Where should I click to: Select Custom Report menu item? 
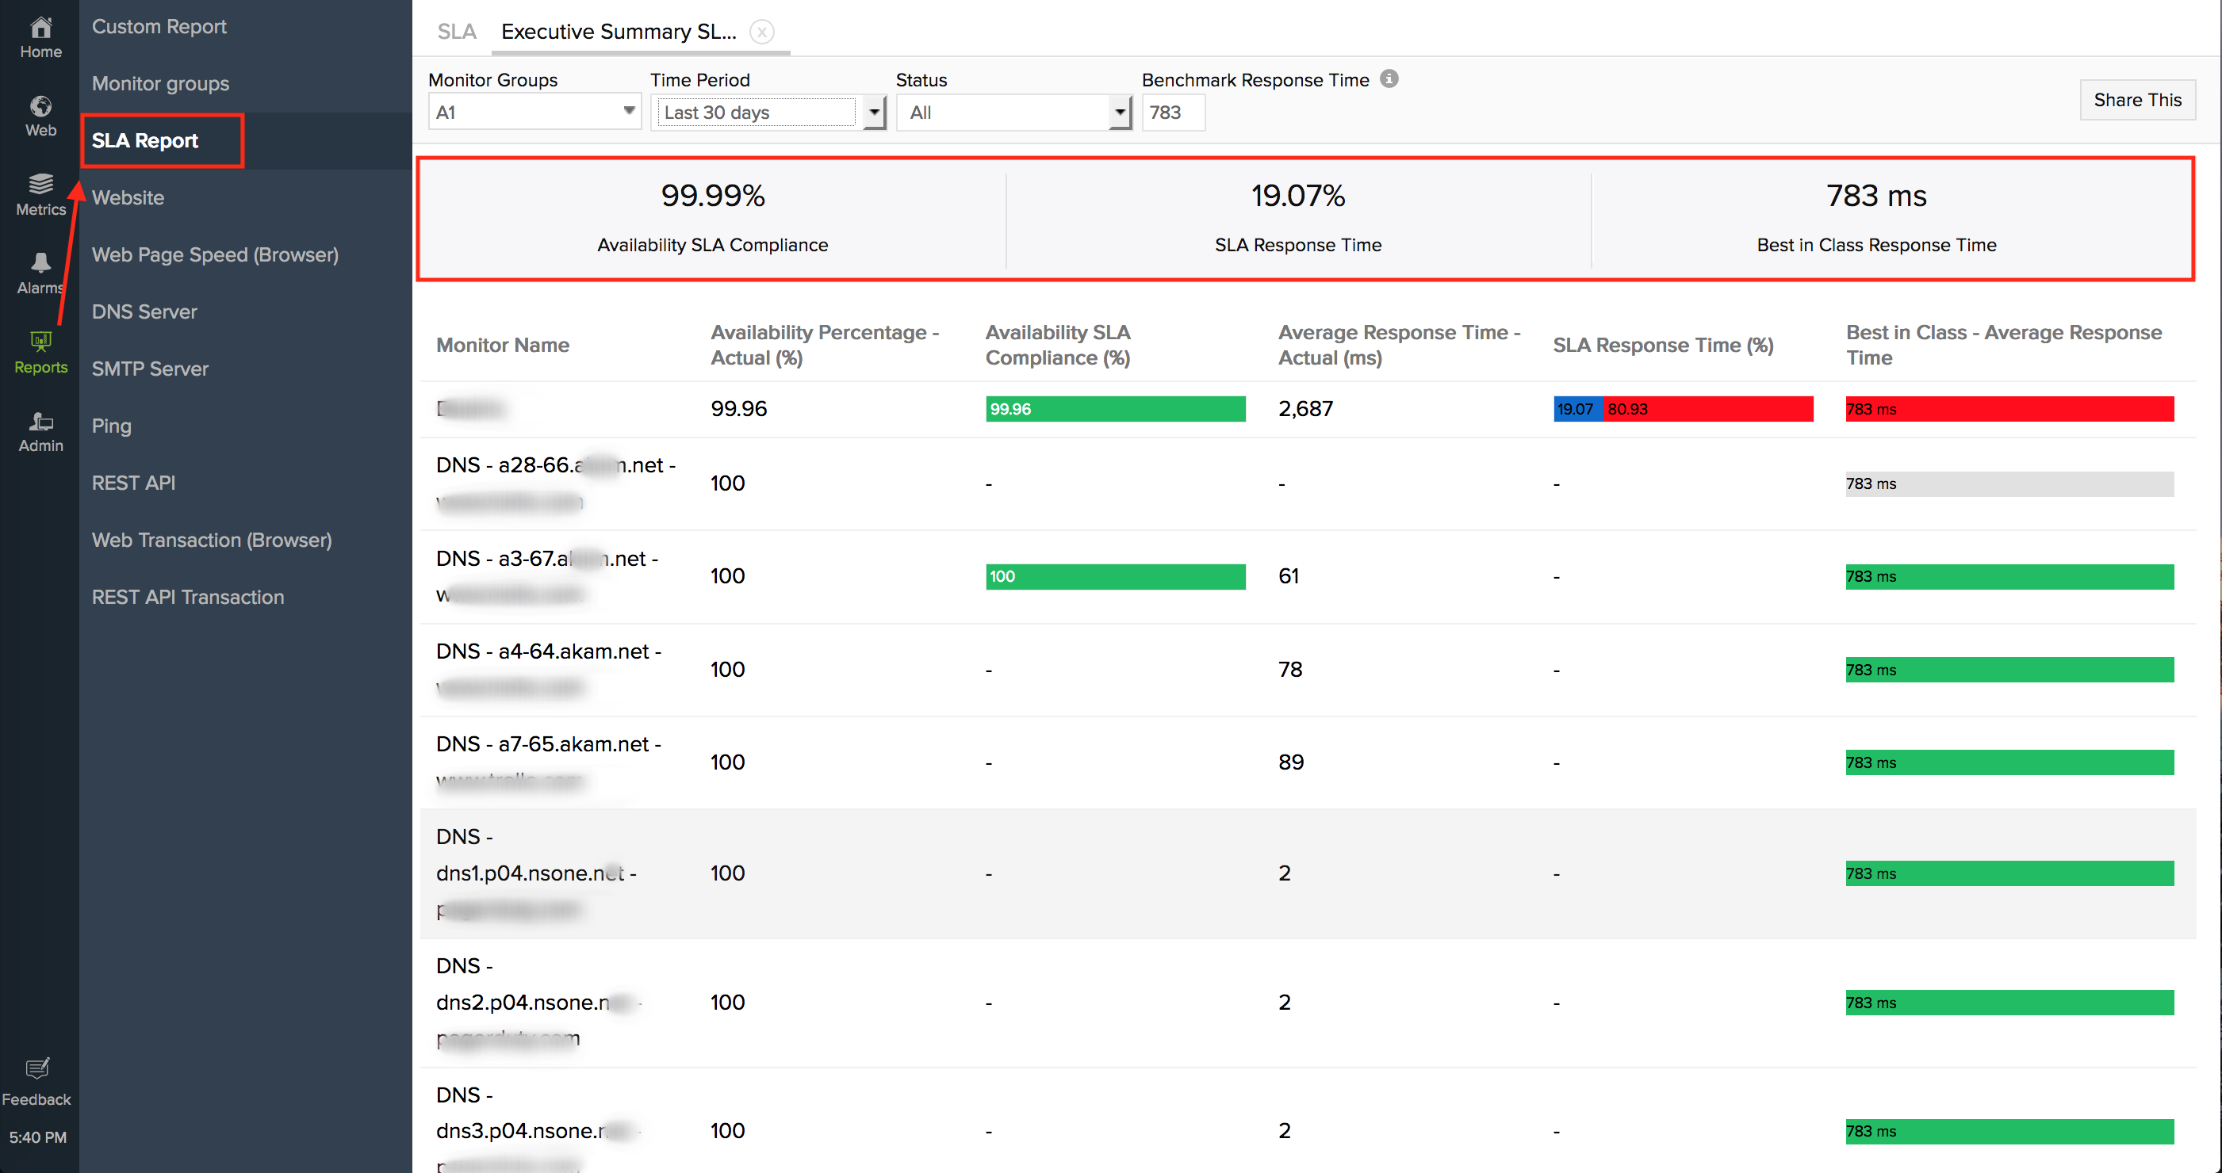point(159,26)
